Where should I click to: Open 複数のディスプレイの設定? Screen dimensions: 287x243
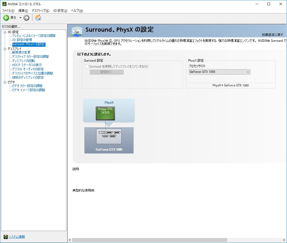point(28,78)
